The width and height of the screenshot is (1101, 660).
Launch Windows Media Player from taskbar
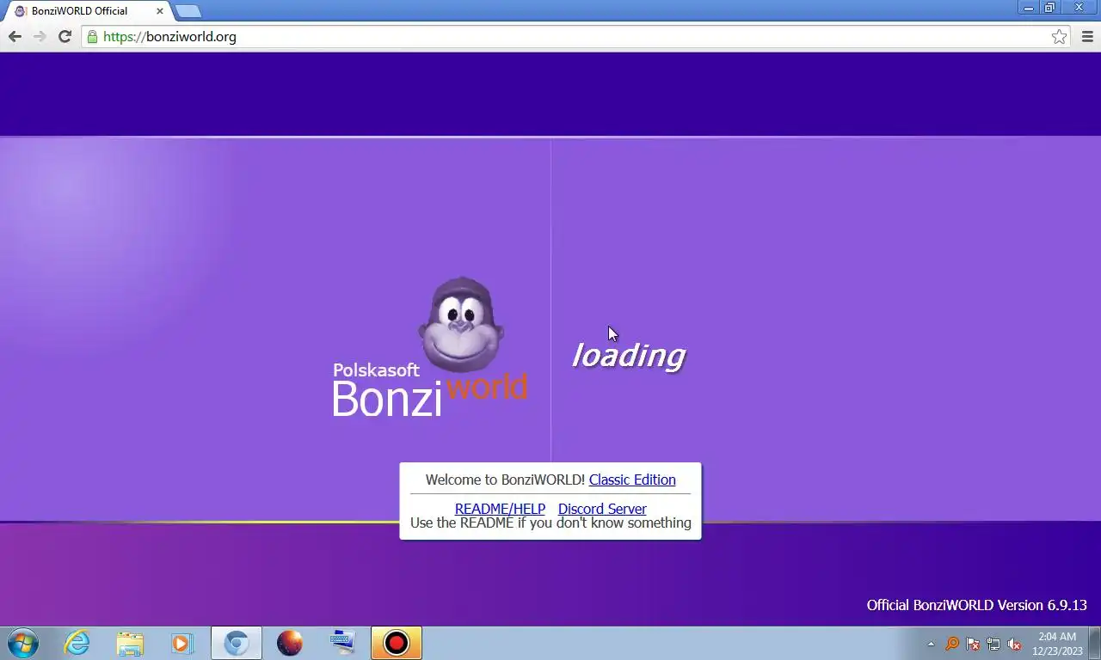click(181, 643)
